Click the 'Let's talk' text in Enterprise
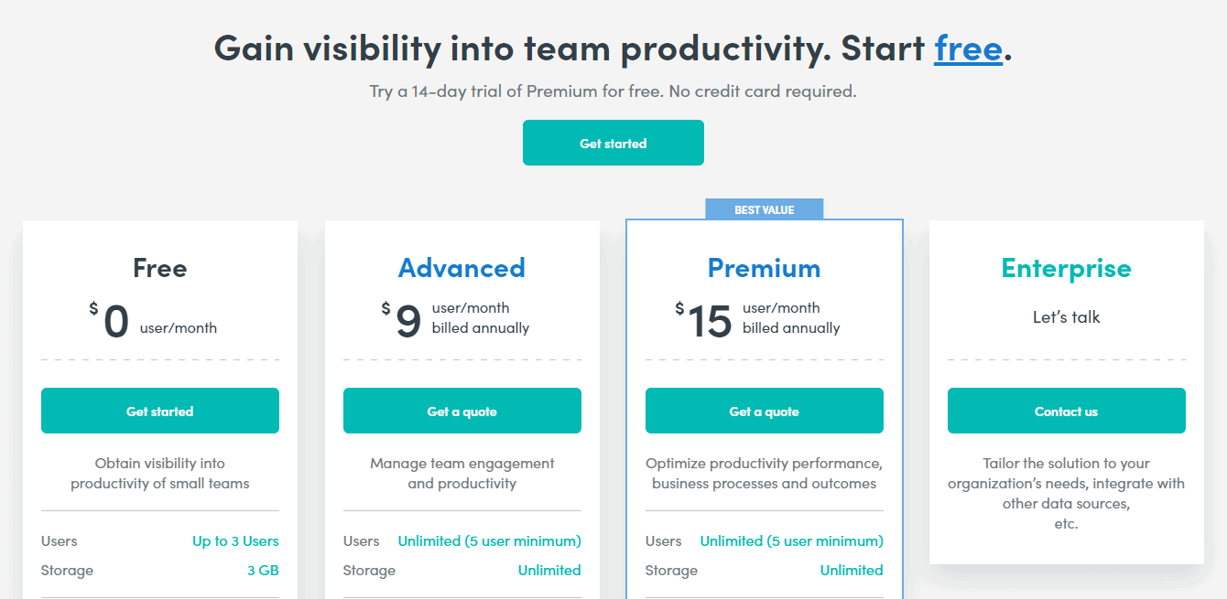 click(1067, 317)
